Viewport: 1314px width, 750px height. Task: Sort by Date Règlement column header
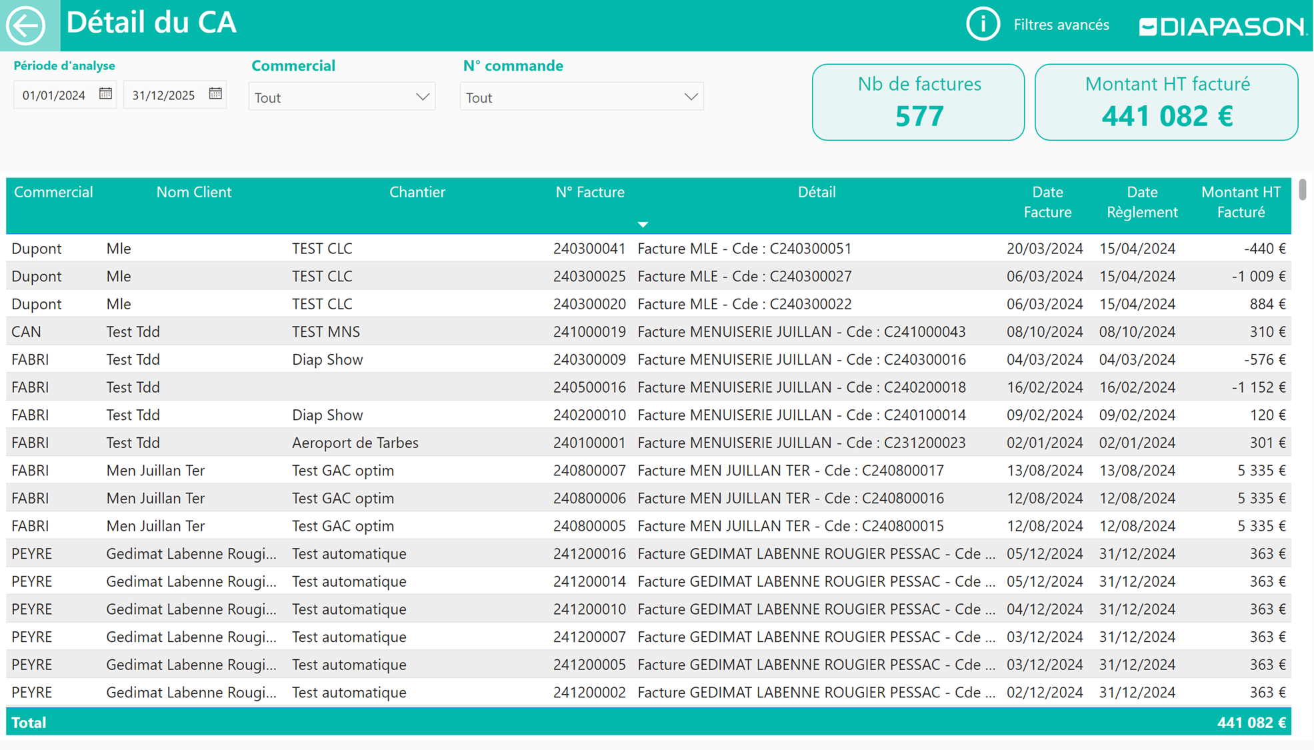tap(1141, 202)
